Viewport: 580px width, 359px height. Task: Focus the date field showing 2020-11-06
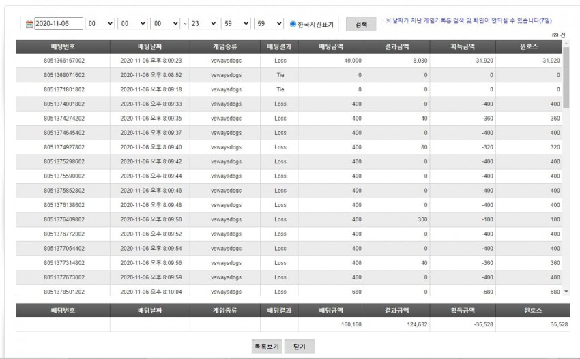(x=59, y=24)
